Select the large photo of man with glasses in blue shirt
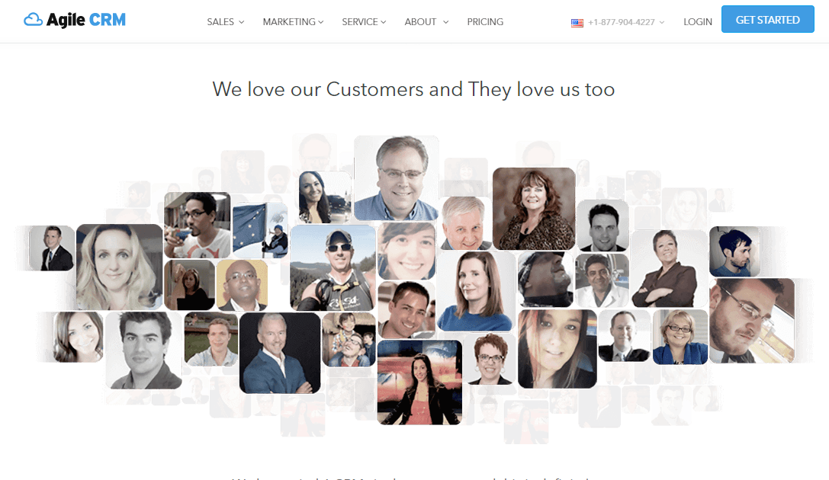829x480 pixels. coord(396,178)
